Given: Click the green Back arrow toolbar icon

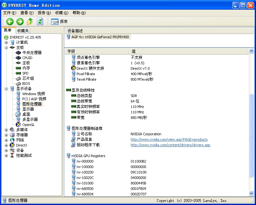Looking at the screenshot, I should (x=10, y=22).
